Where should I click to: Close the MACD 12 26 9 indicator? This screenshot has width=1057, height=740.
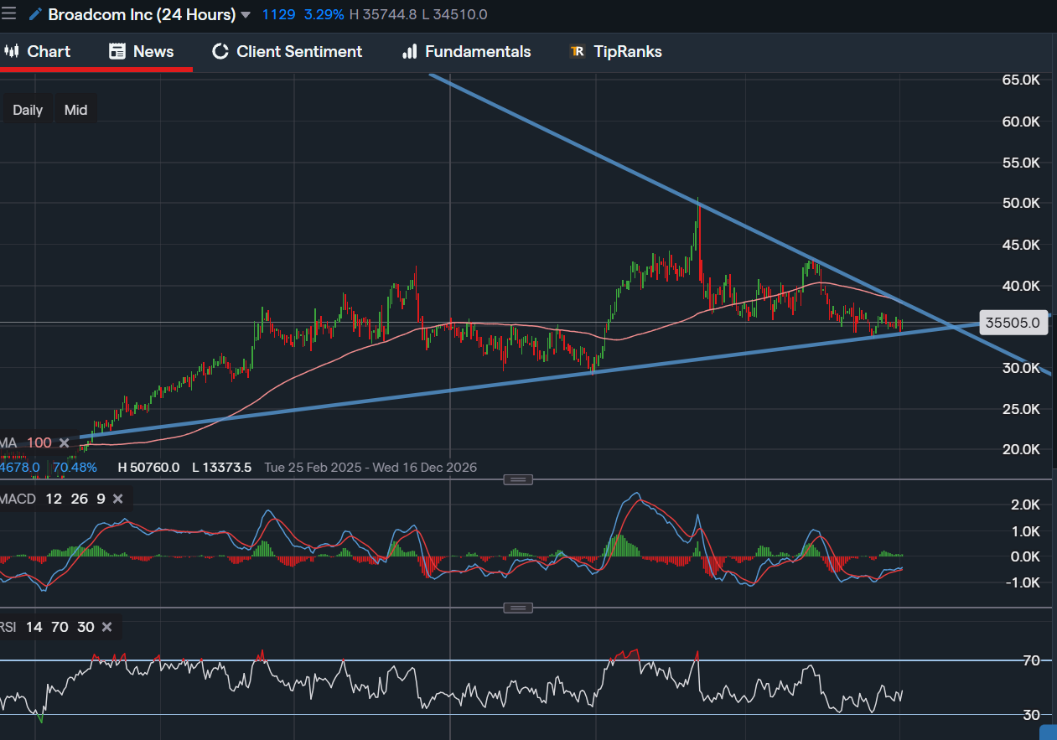[117, 499]
